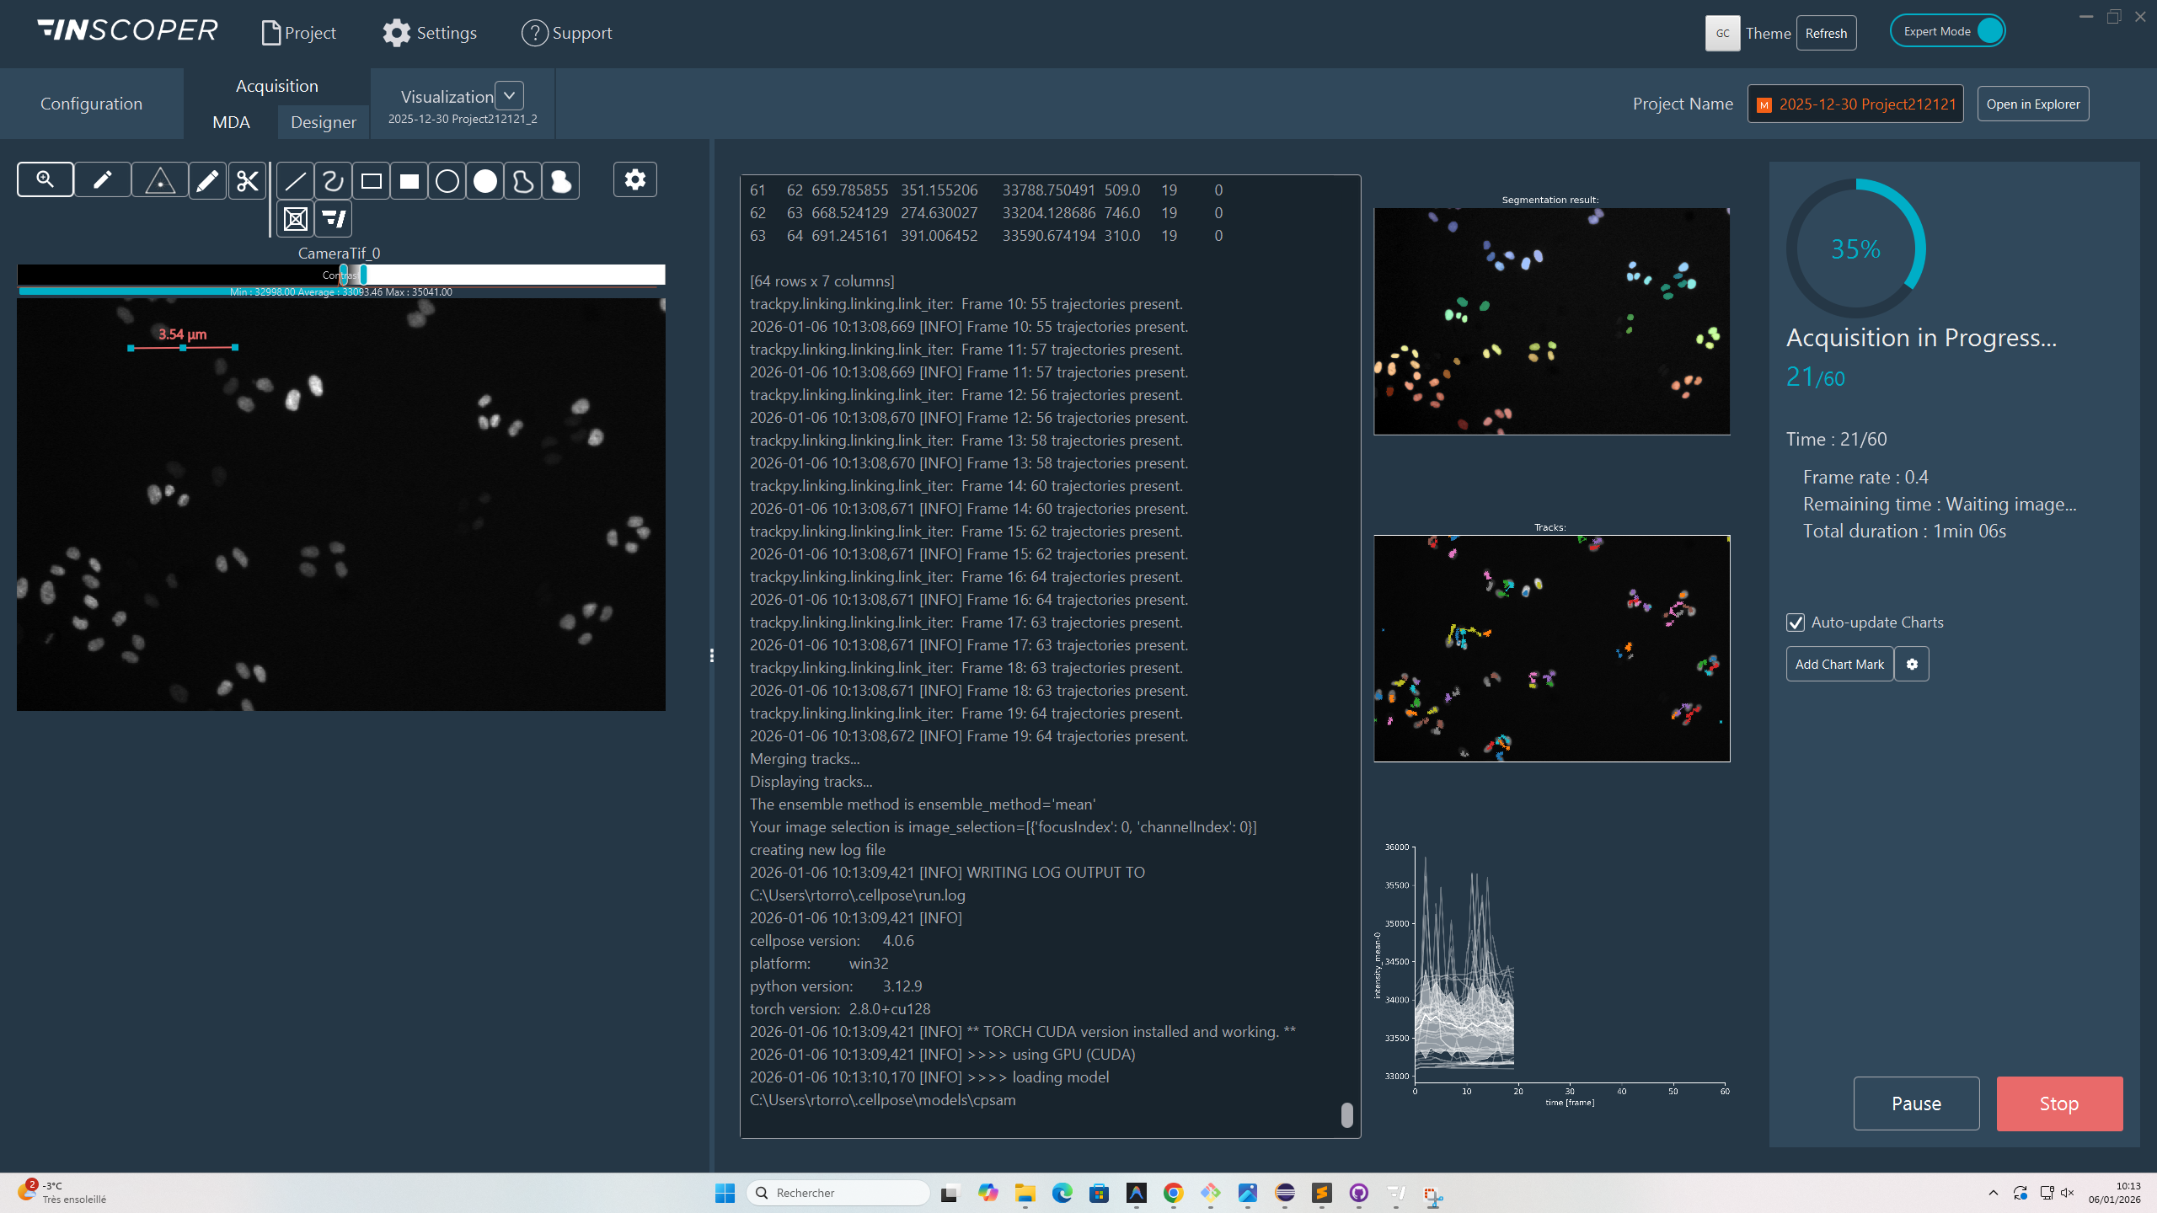
Task: Select the laser triangle tool
Action: (x=160, y=180)
